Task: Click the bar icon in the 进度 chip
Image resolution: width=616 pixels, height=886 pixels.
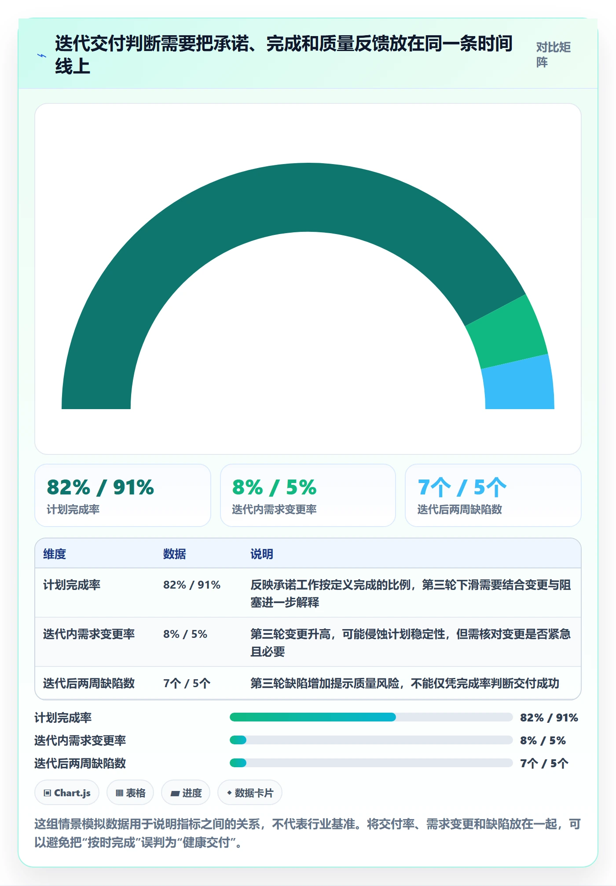Action: pyautogui.click(x=175, y=794)
